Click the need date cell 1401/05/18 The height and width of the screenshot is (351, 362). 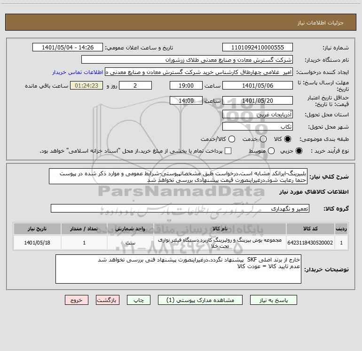(37, 243)
